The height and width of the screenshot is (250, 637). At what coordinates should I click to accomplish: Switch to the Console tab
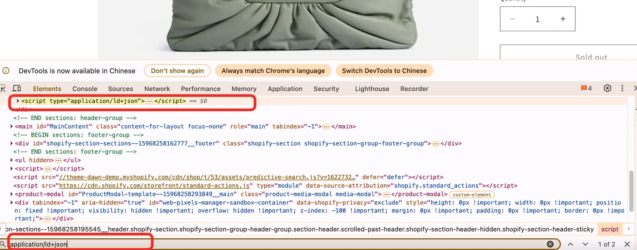click(x=85, y=89)
